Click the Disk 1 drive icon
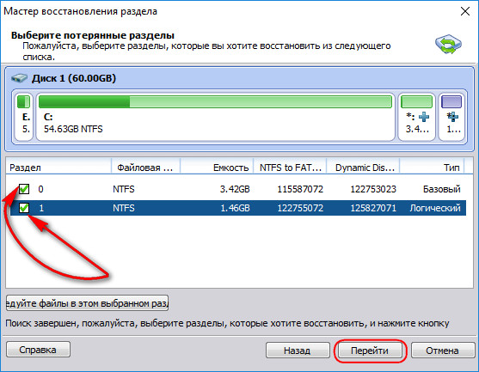 click(x=19, y=78)
